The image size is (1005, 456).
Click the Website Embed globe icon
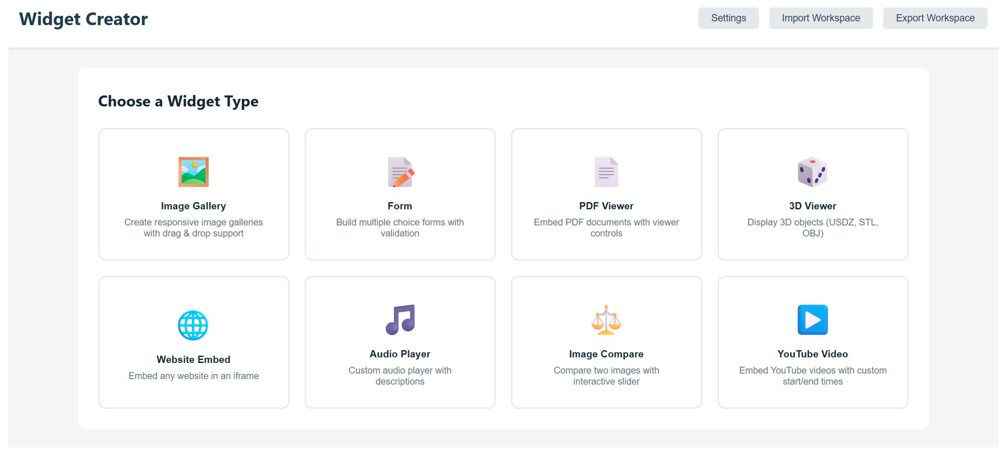click(x=193, y=325)
